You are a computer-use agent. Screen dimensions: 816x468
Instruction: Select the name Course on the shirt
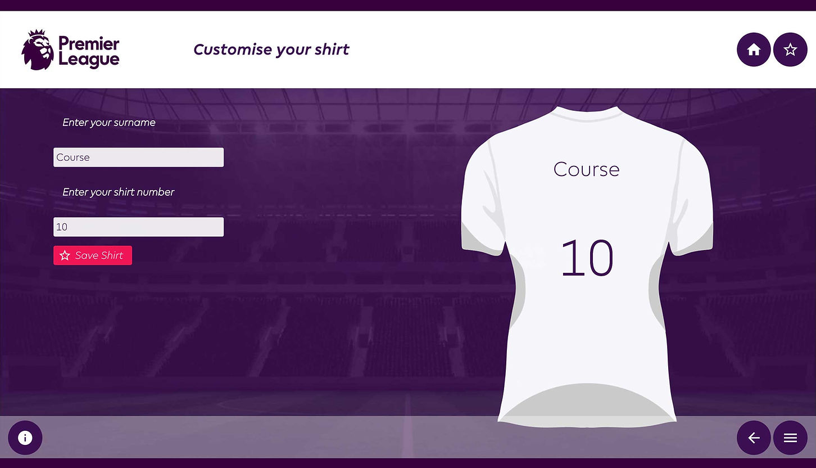[586, 169]
